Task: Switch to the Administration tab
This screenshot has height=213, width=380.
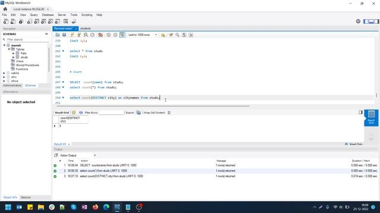Action: [12, 85]
